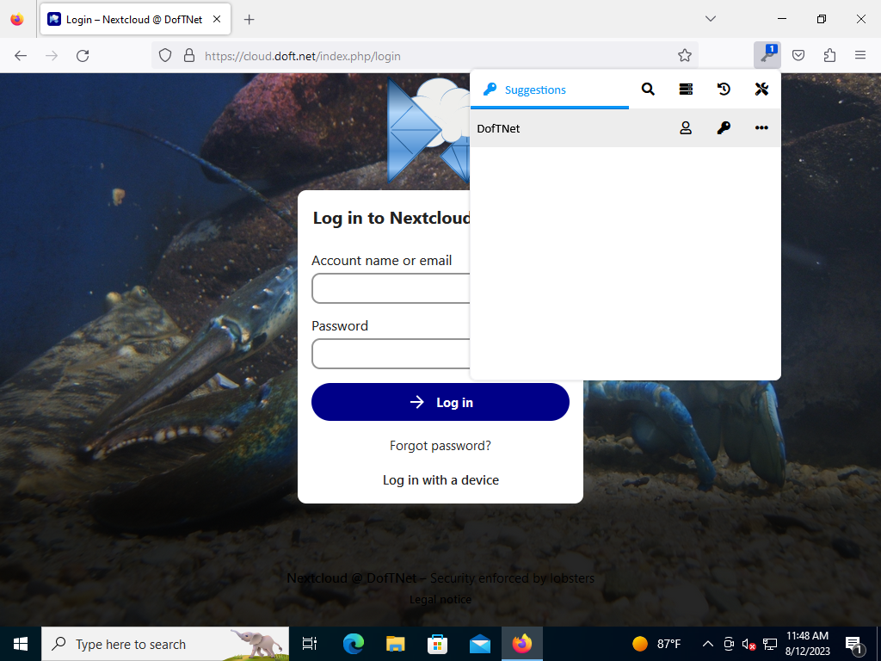
Task: Open the Legal notice link
Action: click(x=440, y=600)
